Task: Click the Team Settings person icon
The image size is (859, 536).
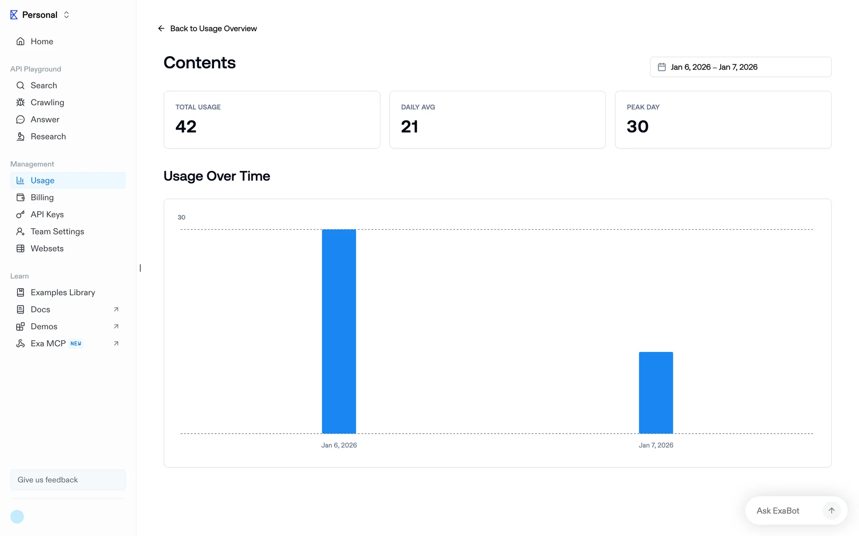Action: click(x=21, y=231)
